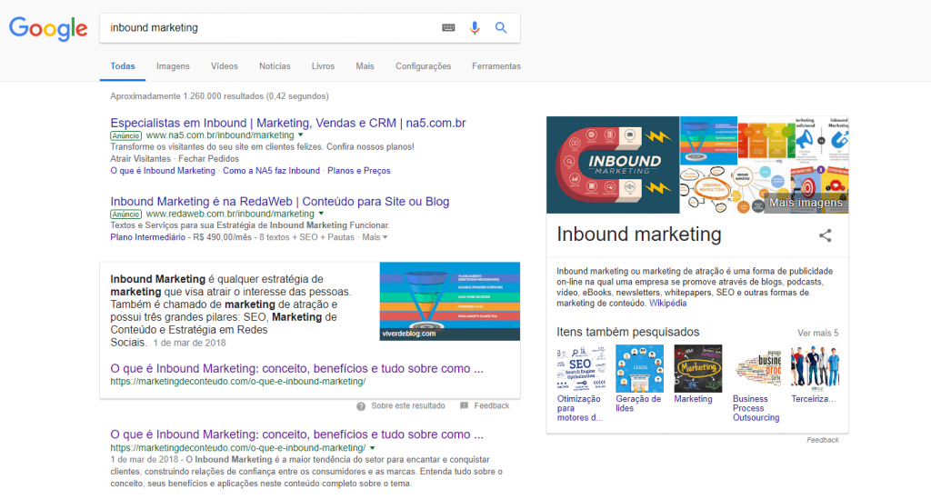Click Aproximadamente 1.260.000 resultados text

pyautogui.click(x=219, y=96)
